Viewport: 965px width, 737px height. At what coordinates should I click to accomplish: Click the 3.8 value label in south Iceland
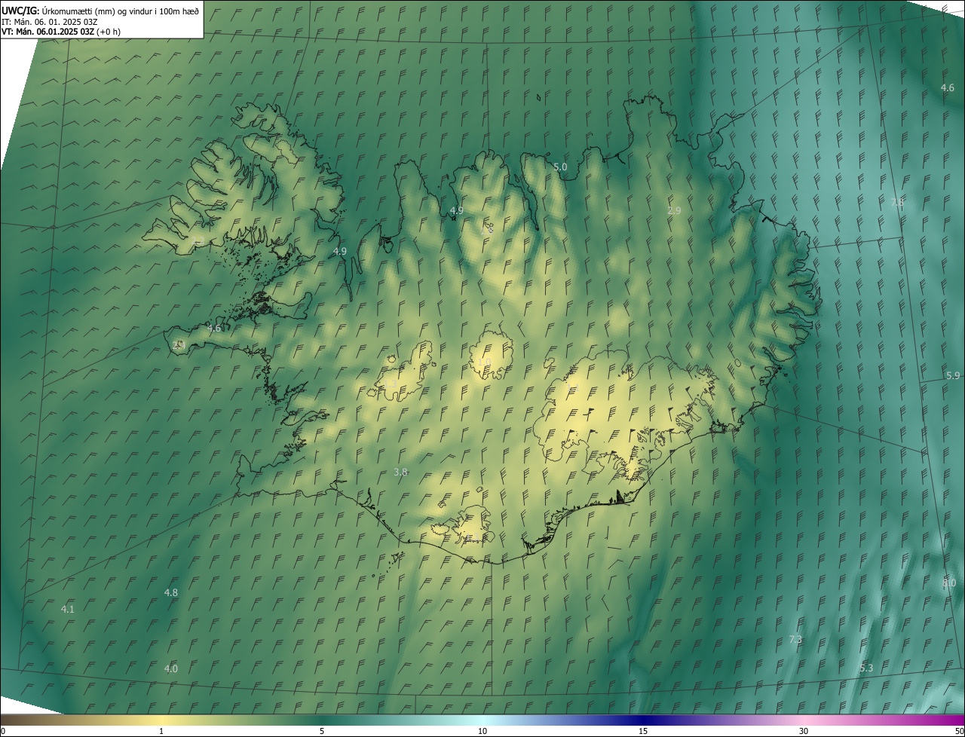[400, 472]
